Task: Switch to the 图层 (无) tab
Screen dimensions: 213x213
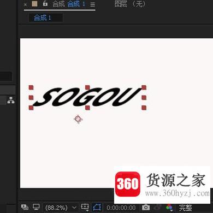Action: (130, 4)
